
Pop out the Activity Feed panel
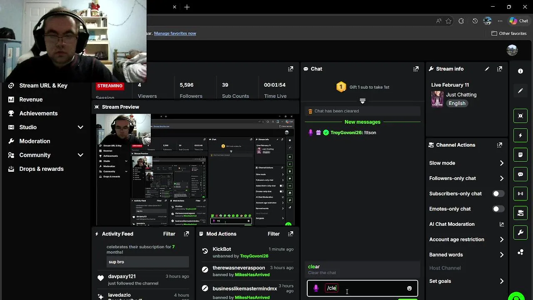(186, 234)
